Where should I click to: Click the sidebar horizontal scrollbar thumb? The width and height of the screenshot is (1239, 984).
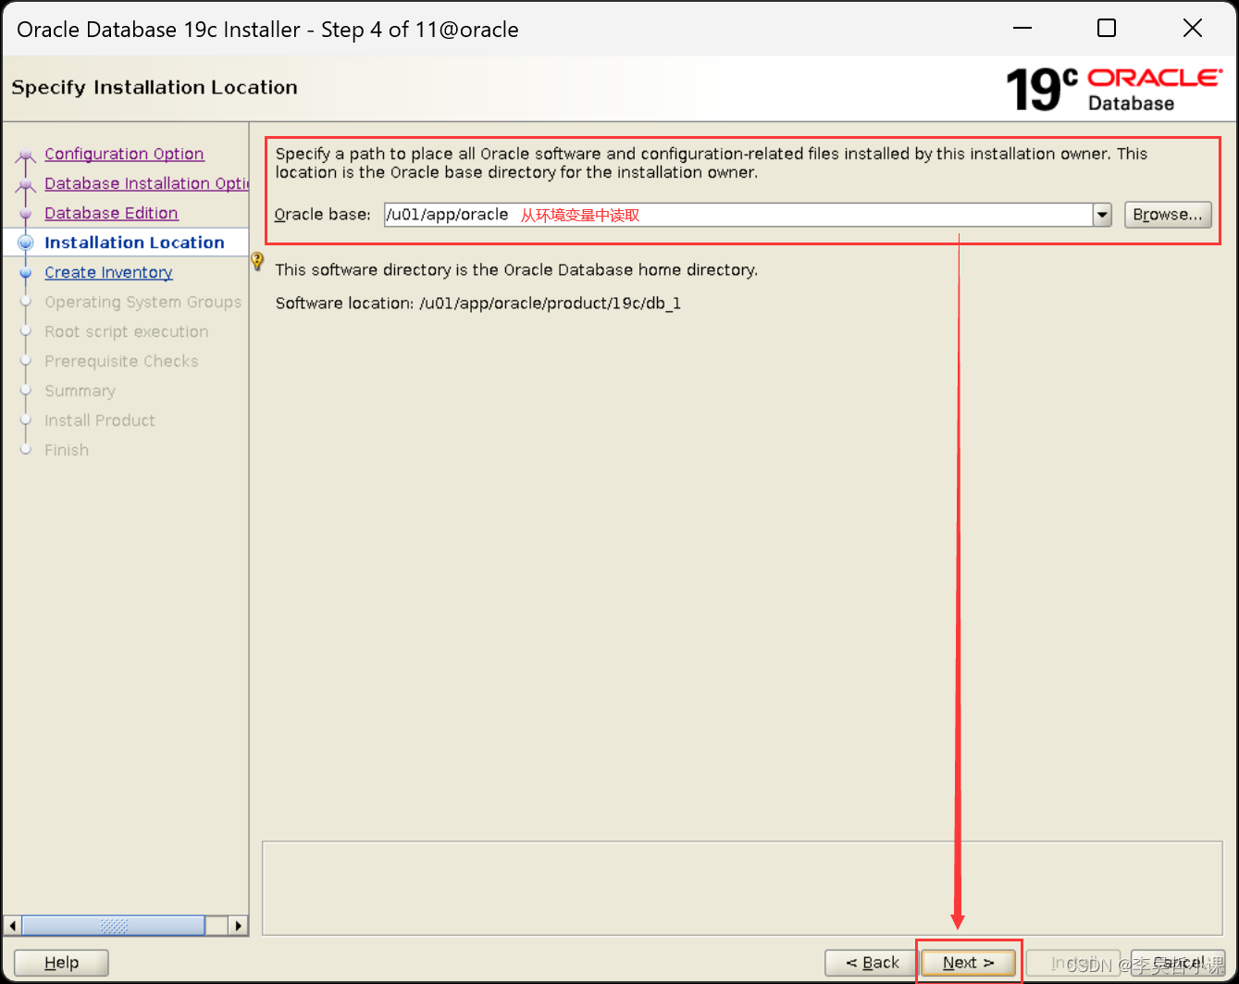point(113,926)
